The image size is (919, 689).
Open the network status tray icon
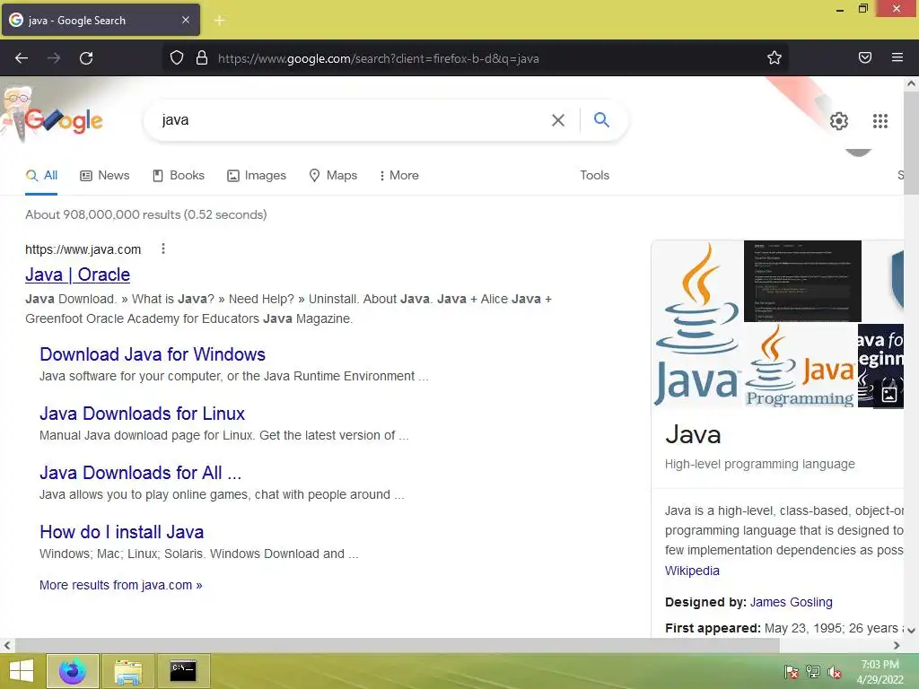813,672
